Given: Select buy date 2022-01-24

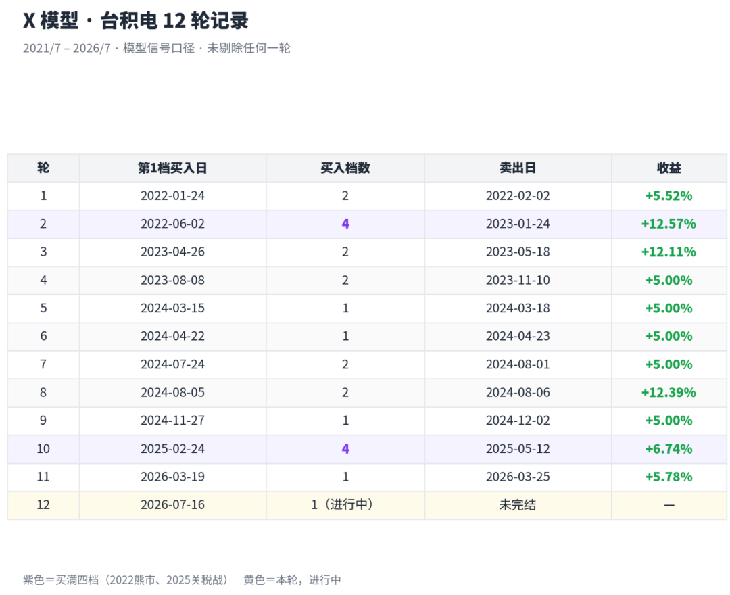Looking at the screenshot, I should point(173,196).
